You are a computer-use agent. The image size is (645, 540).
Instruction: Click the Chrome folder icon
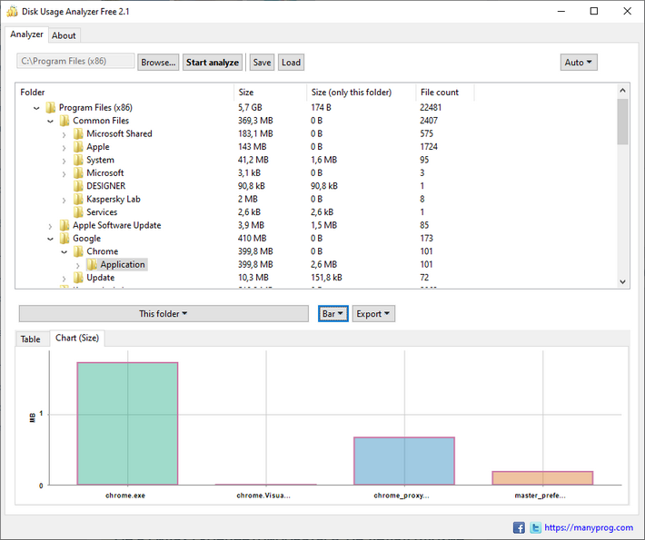(x=78, y=251)
